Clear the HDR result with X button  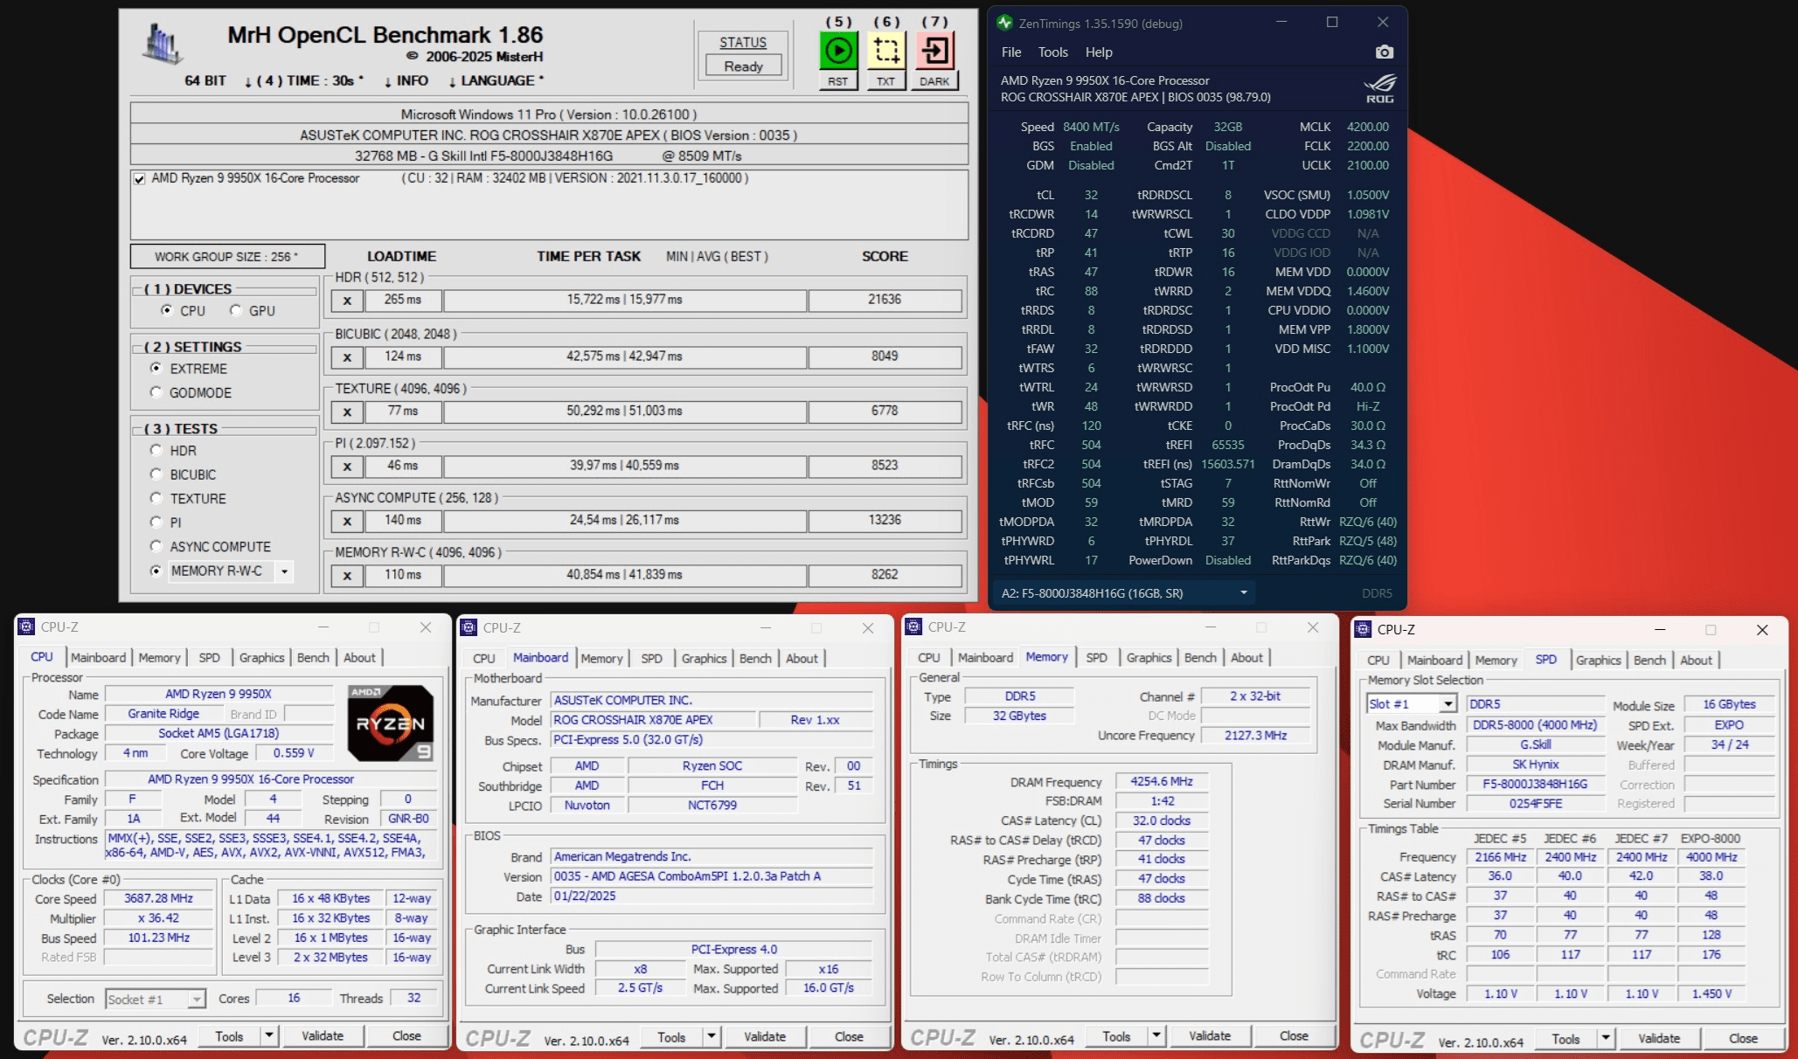coord(347,301)
